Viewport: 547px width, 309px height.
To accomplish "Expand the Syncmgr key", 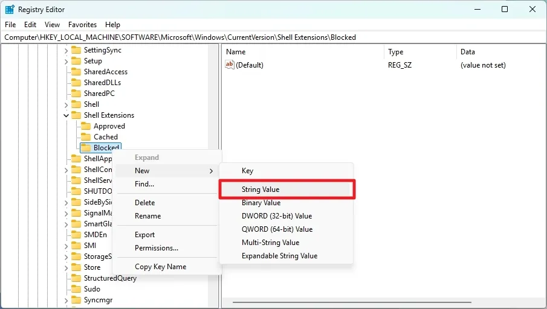I will (x=66, y=301).
